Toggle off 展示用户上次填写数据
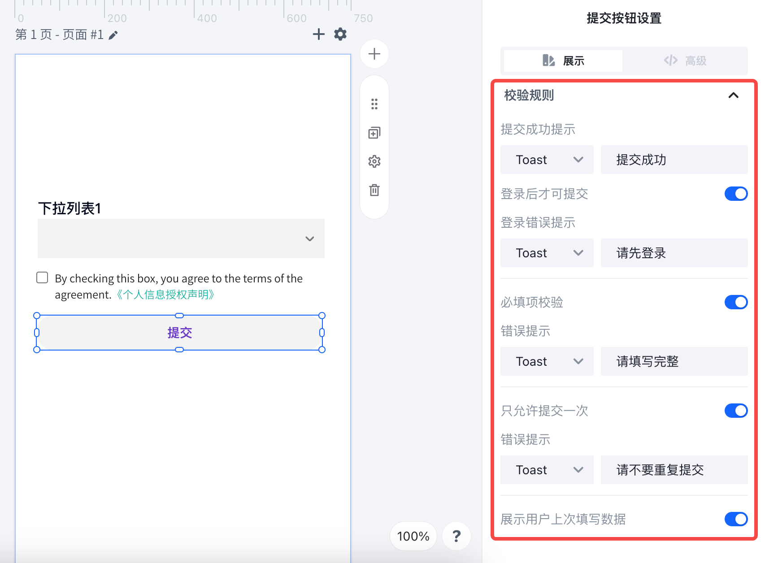This screenshot has height=563, width=765. tap(736, 519)
